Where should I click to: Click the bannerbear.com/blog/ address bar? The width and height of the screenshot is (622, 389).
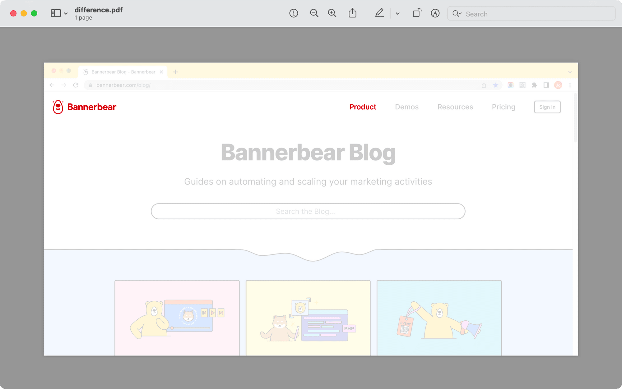[293, 85]
